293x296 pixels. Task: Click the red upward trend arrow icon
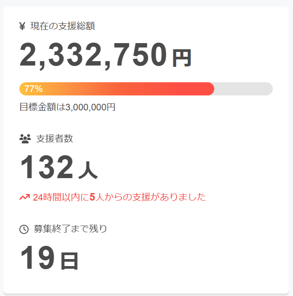tap(25, 197)
